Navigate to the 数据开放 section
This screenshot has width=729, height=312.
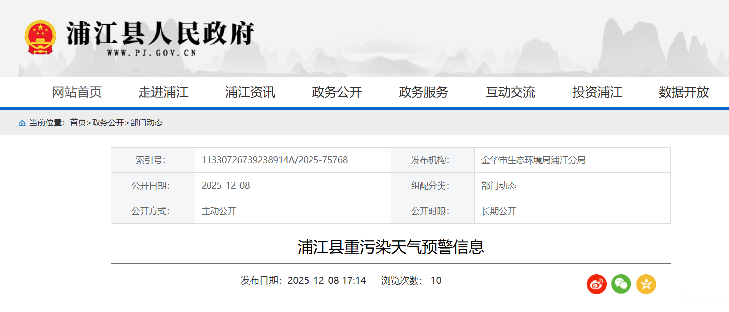[684, 92]
